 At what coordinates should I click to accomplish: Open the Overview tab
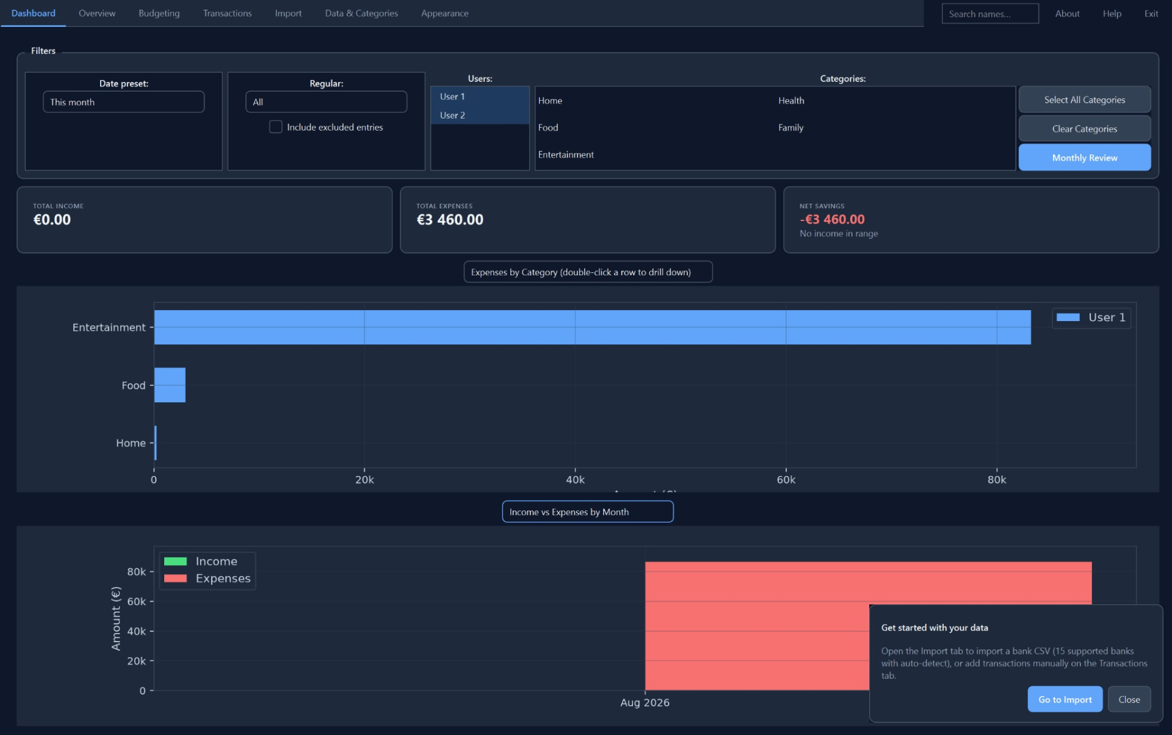[x=97, y=13]
